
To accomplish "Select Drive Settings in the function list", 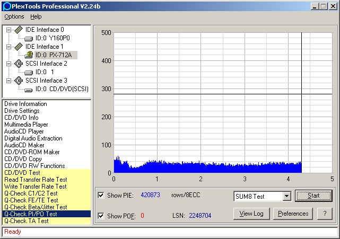I will coord(22,111).
